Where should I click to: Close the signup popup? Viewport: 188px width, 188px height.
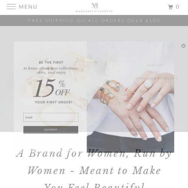tap(183, 46)
